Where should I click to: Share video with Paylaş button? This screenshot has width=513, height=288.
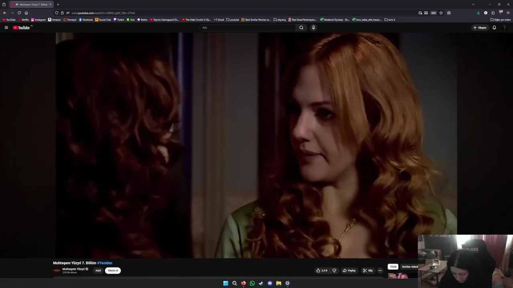(x=349, y=270)
